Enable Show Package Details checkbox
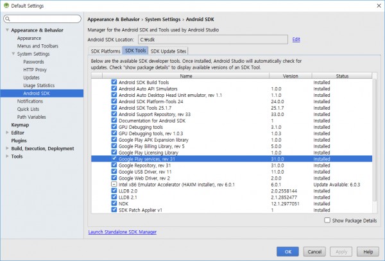The image size is (385, 261). tap(327, 220)
